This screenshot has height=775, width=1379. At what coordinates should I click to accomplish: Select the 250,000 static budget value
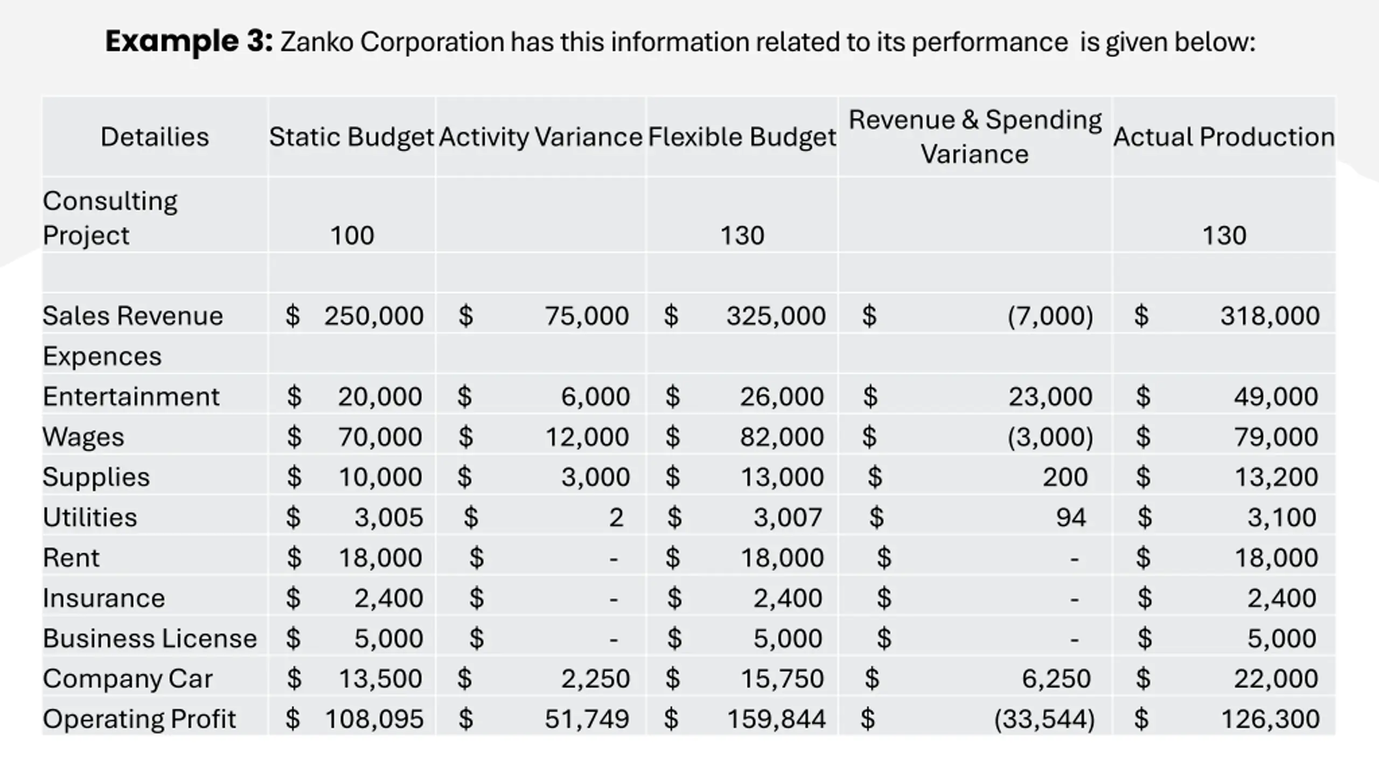pyautogui.click(x=373, y=315)
